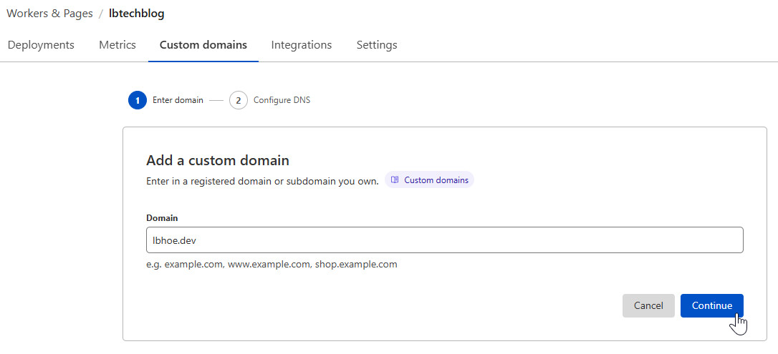Open the project Settings tab
The image size is (778, 354).
pyautogui.click(x=377, y=45)
